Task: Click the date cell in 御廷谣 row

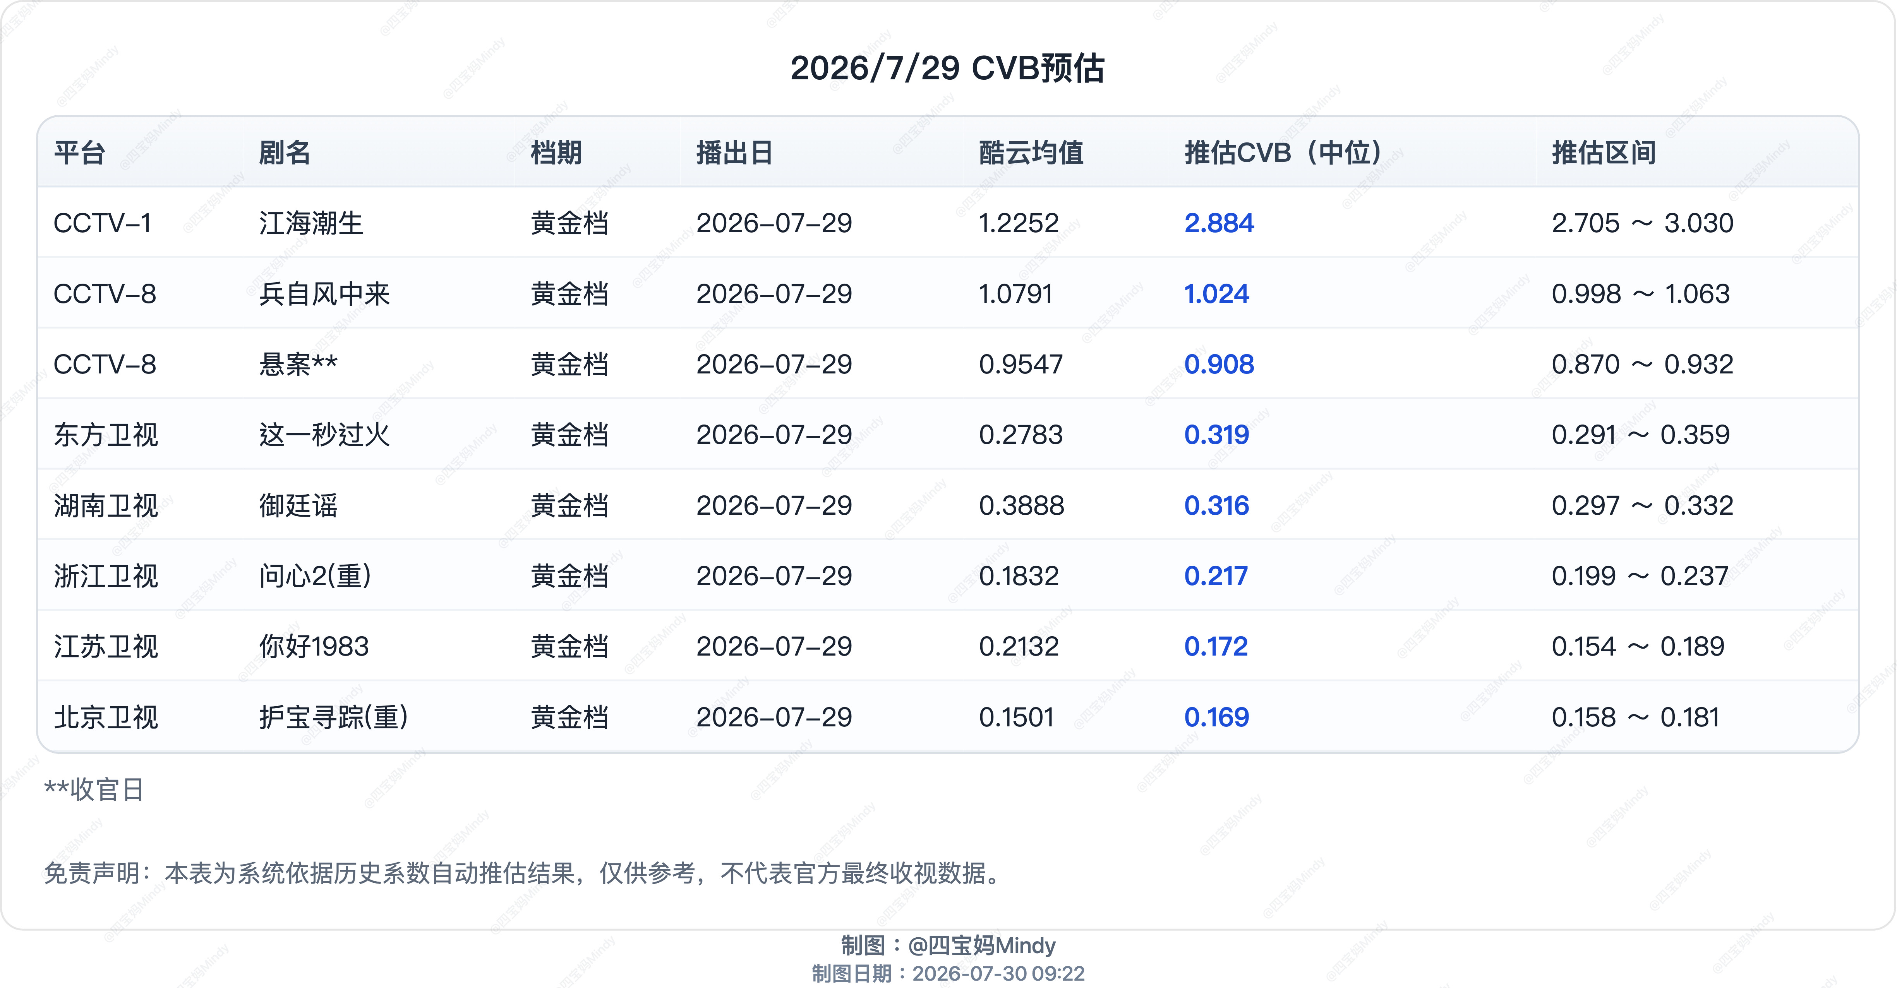Action: click(x=774, y=506)
